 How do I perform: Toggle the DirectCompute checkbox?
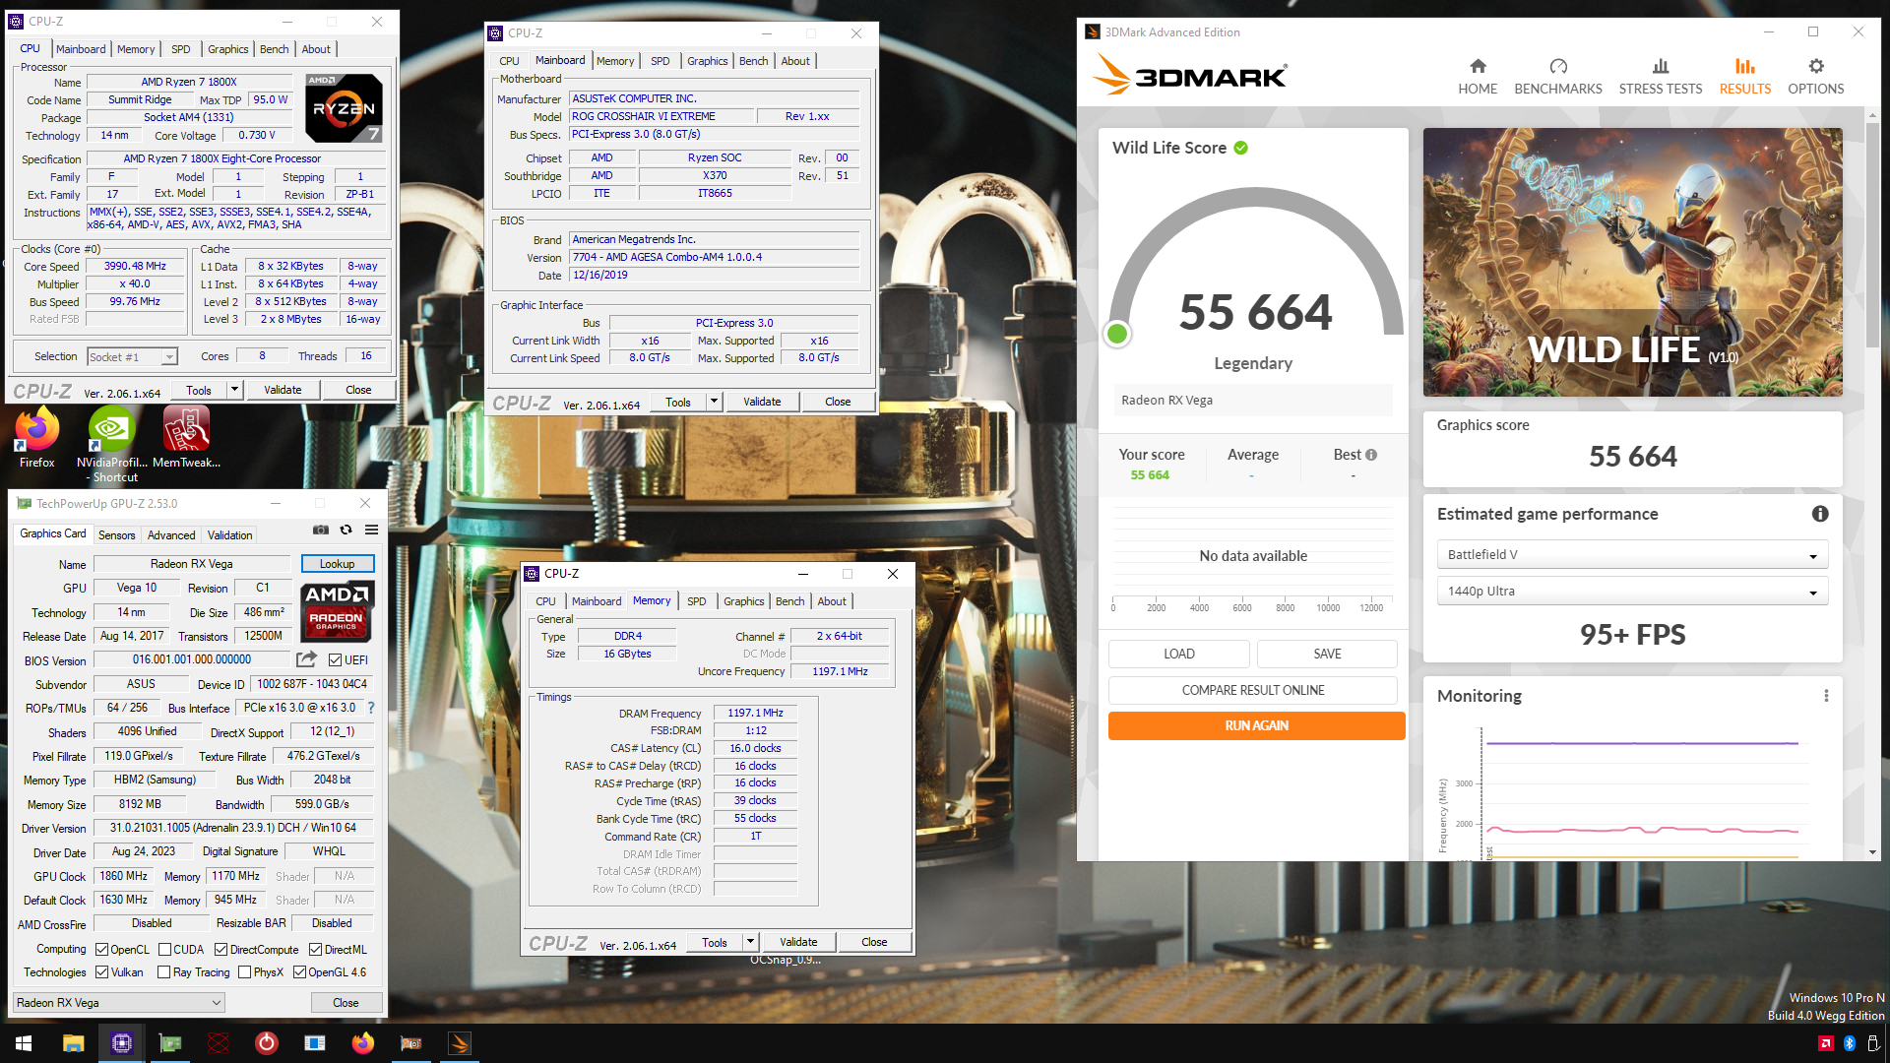(x=221, y=950)
